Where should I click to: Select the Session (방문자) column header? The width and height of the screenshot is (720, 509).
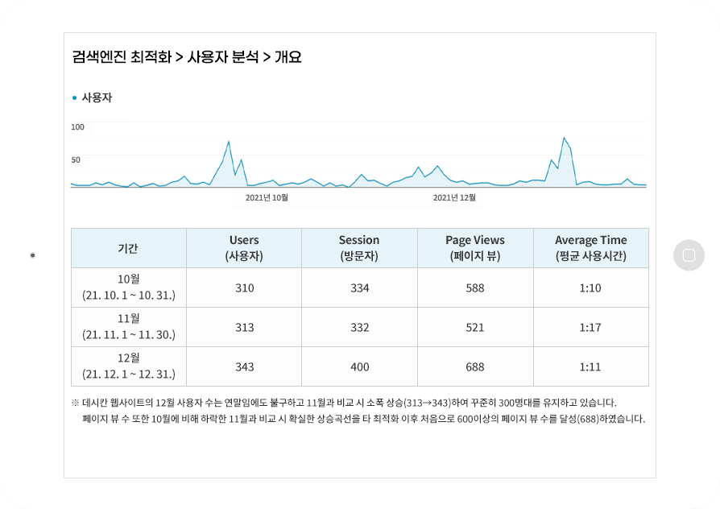point(359,248)
